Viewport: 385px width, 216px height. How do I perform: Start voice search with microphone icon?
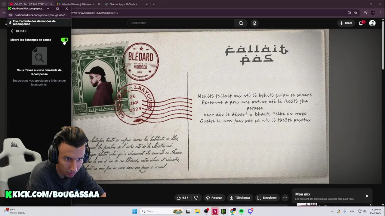tap(254, 23)
